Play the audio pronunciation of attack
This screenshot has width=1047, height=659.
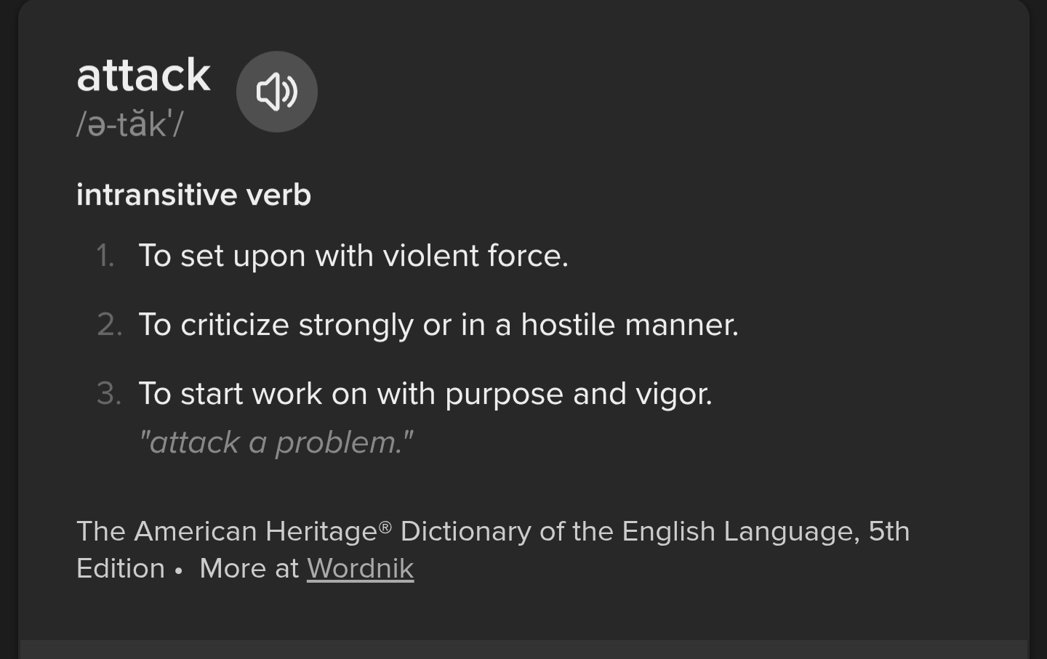(x=277, y=92)
